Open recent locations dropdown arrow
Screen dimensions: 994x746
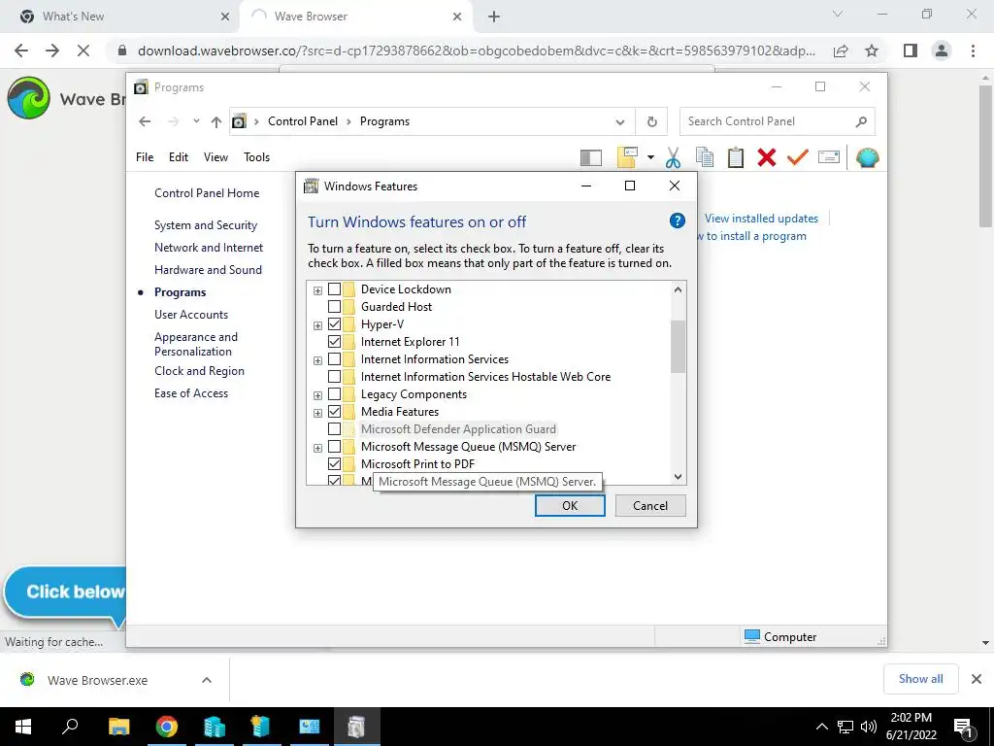pos(196,121)
